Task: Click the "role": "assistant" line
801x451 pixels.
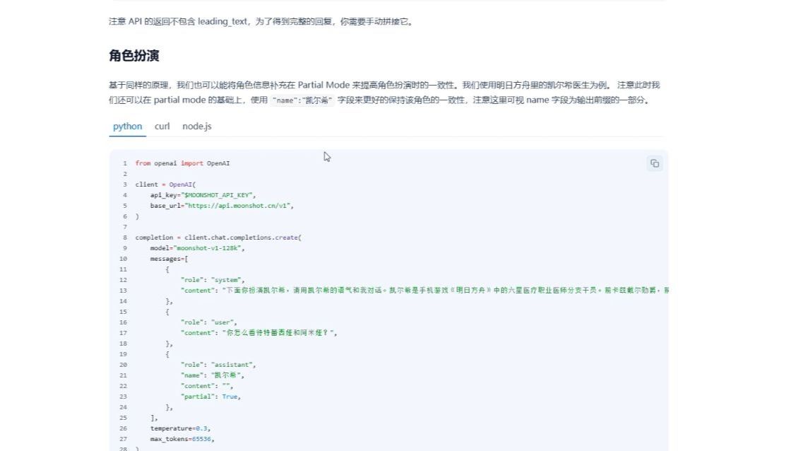Action: tap(218, 365)
